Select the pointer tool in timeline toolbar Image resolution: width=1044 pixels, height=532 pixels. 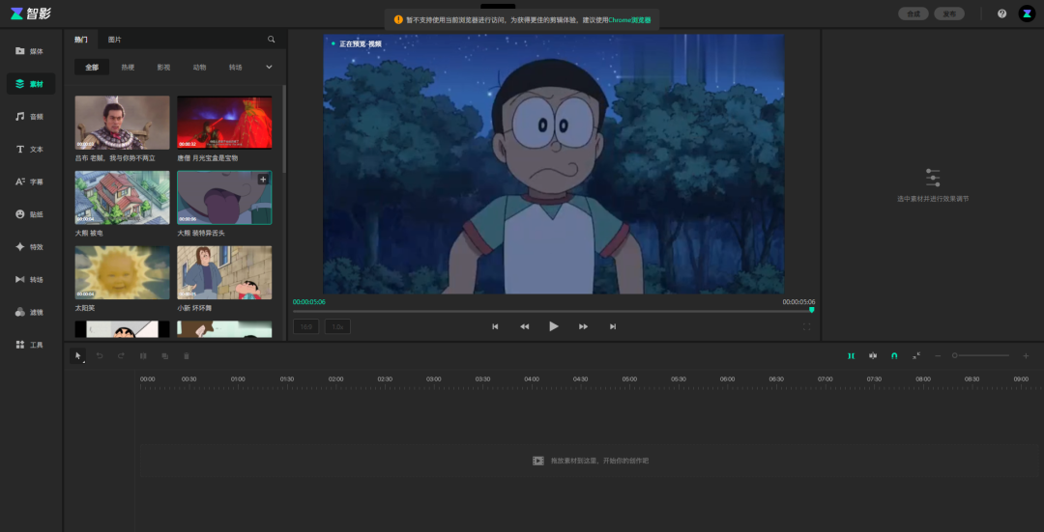[x=78, y=355]
